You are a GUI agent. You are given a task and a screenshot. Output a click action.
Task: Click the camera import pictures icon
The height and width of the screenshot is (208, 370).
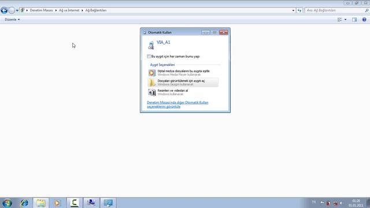tap(152, 92)
